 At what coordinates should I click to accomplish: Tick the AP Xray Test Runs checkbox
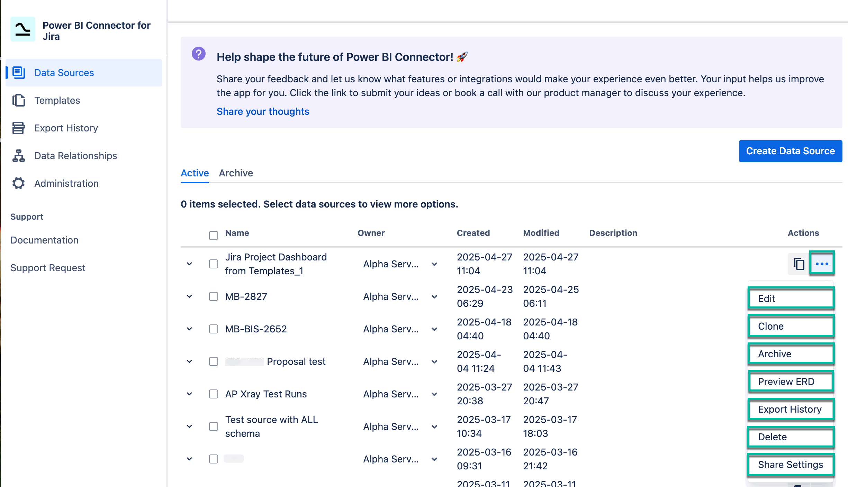pyautogui.click(x=213, y=394)
